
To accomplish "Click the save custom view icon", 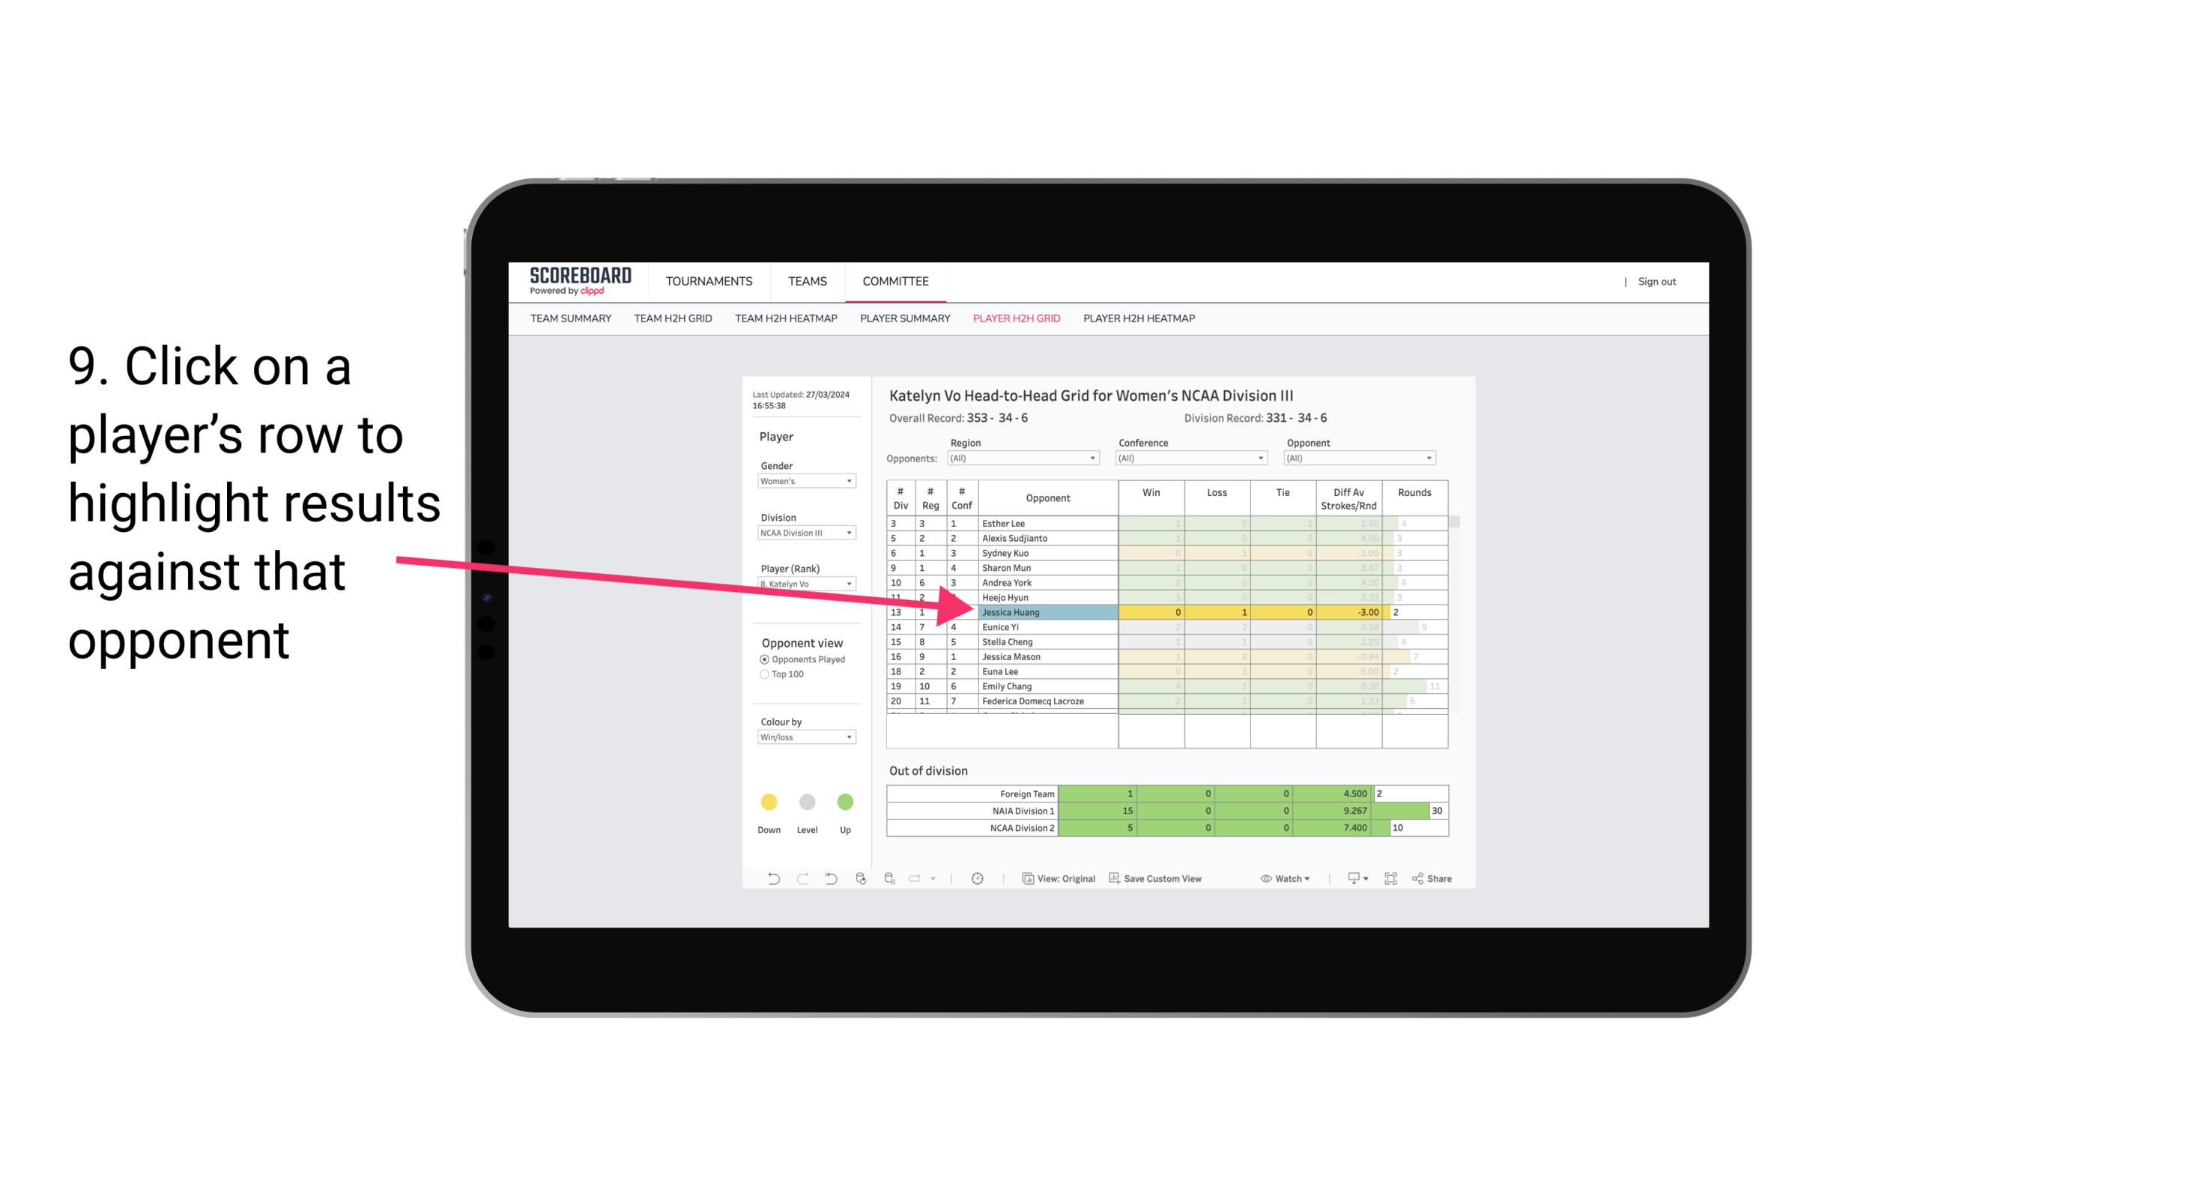I will tap(1114, 880).
